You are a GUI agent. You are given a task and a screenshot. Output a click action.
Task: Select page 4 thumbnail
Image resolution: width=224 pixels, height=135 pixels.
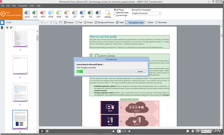(20, 65)
